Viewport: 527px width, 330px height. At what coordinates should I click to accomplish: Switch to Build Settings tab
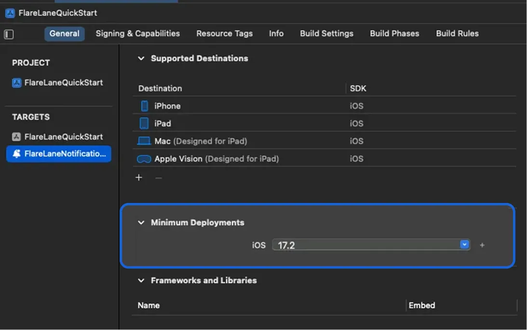pos(327,34)
